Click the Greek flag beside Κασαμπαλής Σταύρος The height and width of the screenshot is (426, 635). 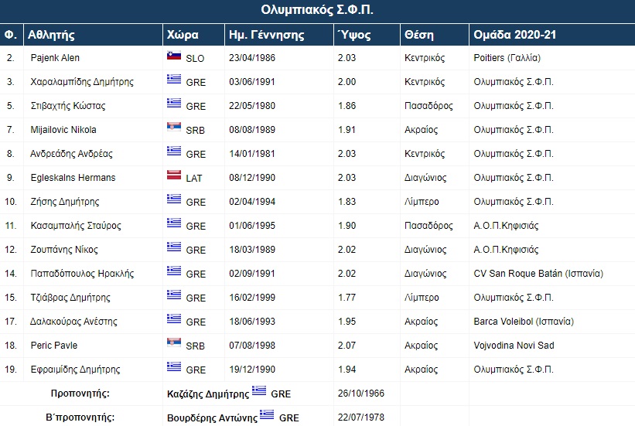coord(174,223)
